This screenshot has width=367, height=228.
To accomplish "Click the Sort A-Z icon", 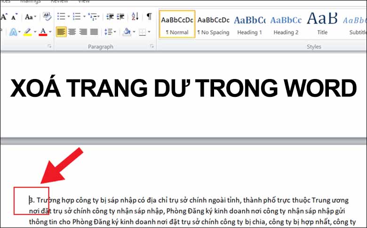I will point(135,16).
